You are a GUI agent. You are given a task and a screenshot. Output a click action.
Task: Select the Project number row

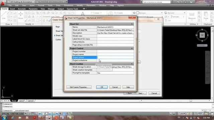click(103, 51)
